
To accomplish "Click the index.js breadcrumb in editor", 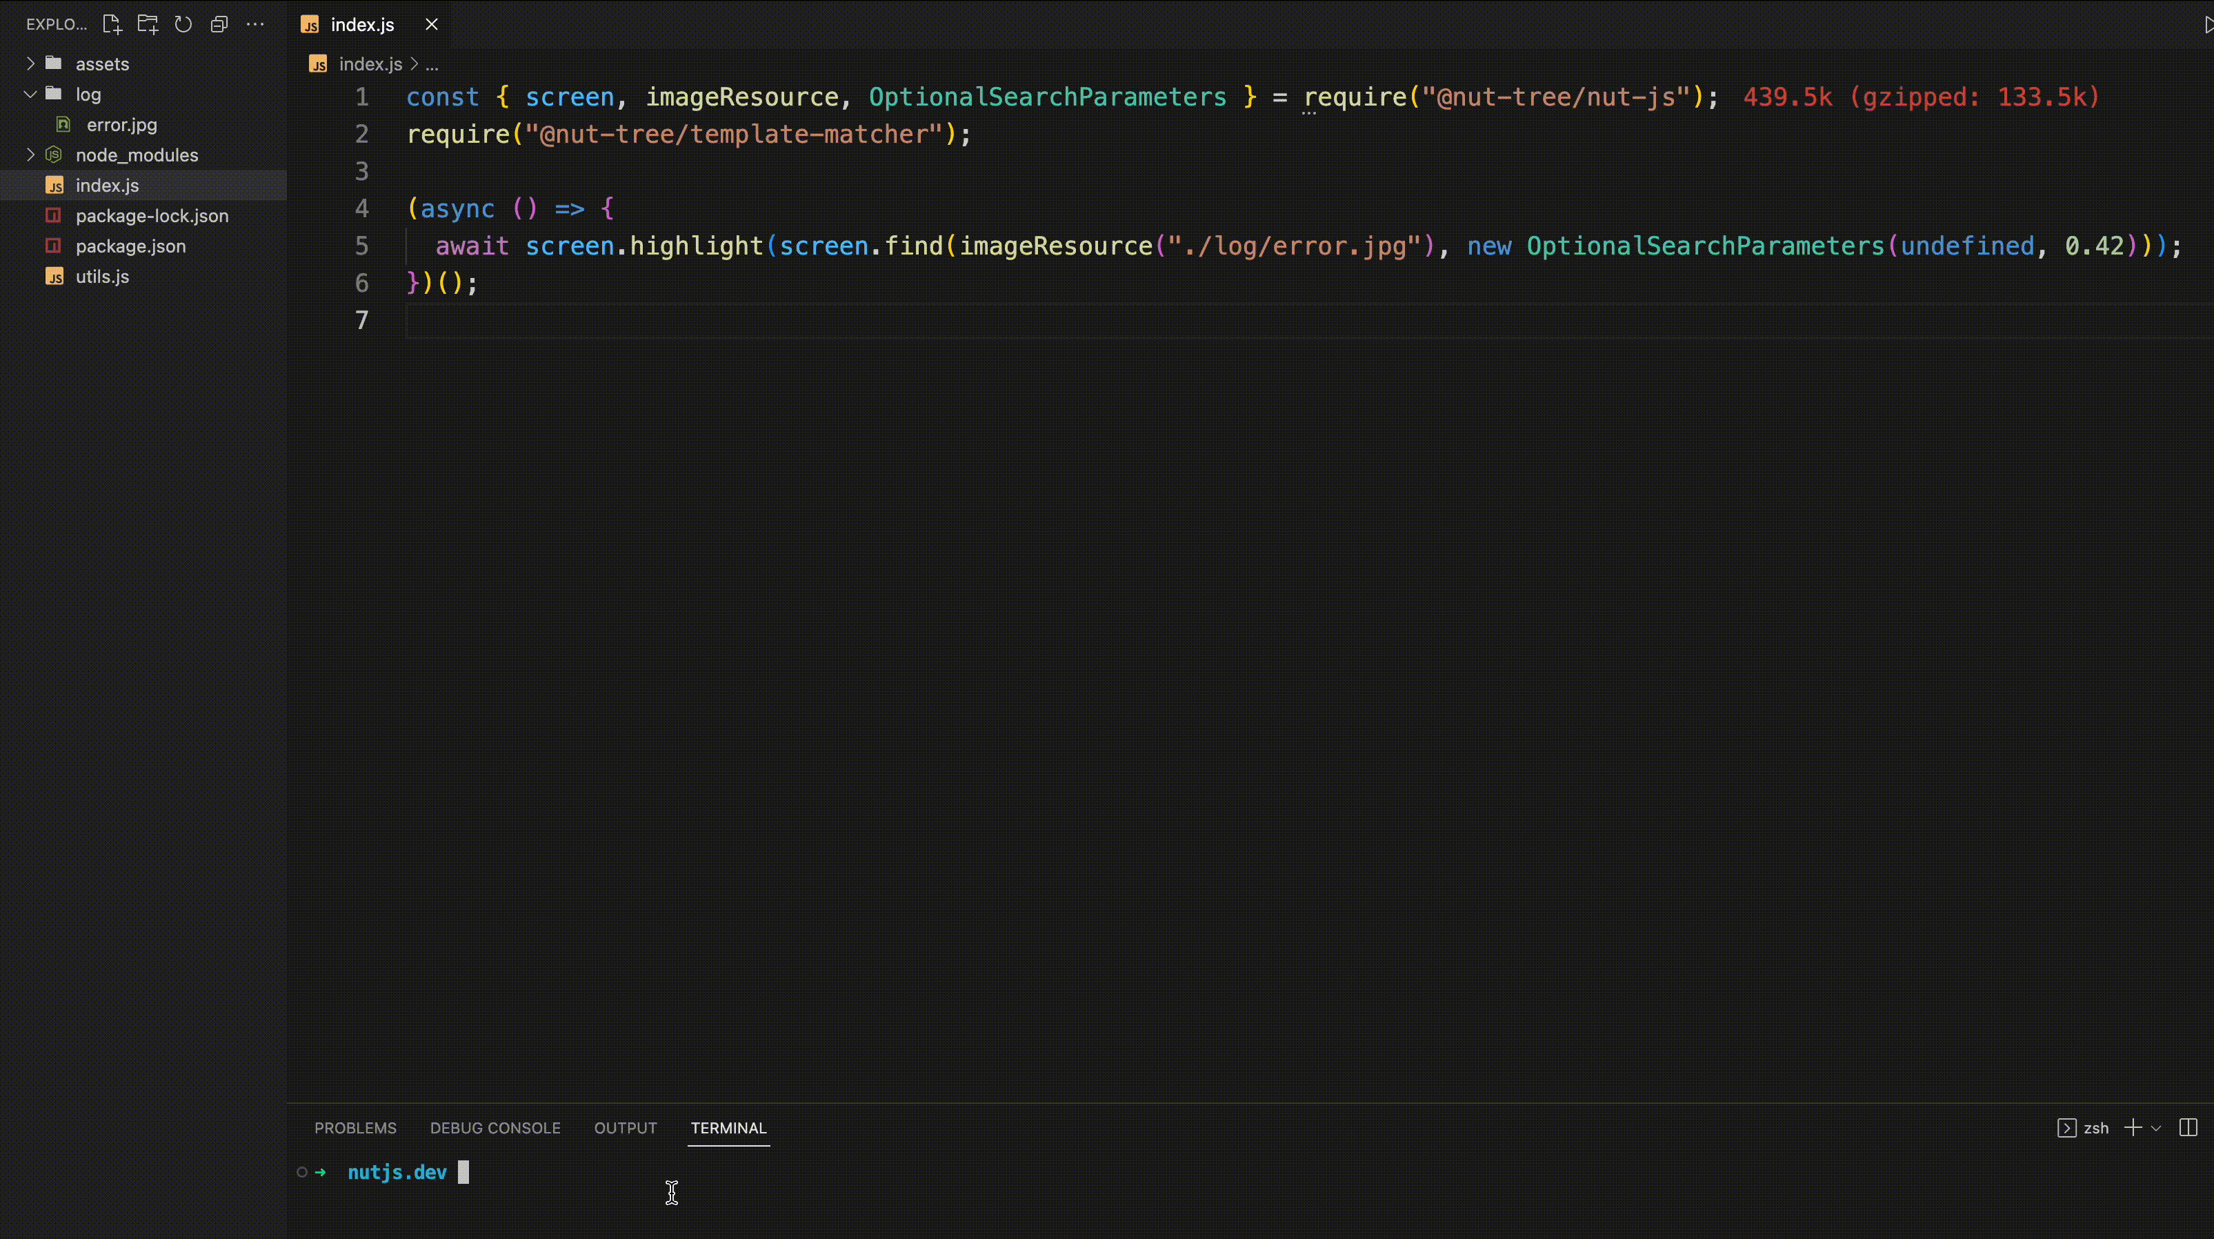I will pyautogui.click(x=370, y=64).
